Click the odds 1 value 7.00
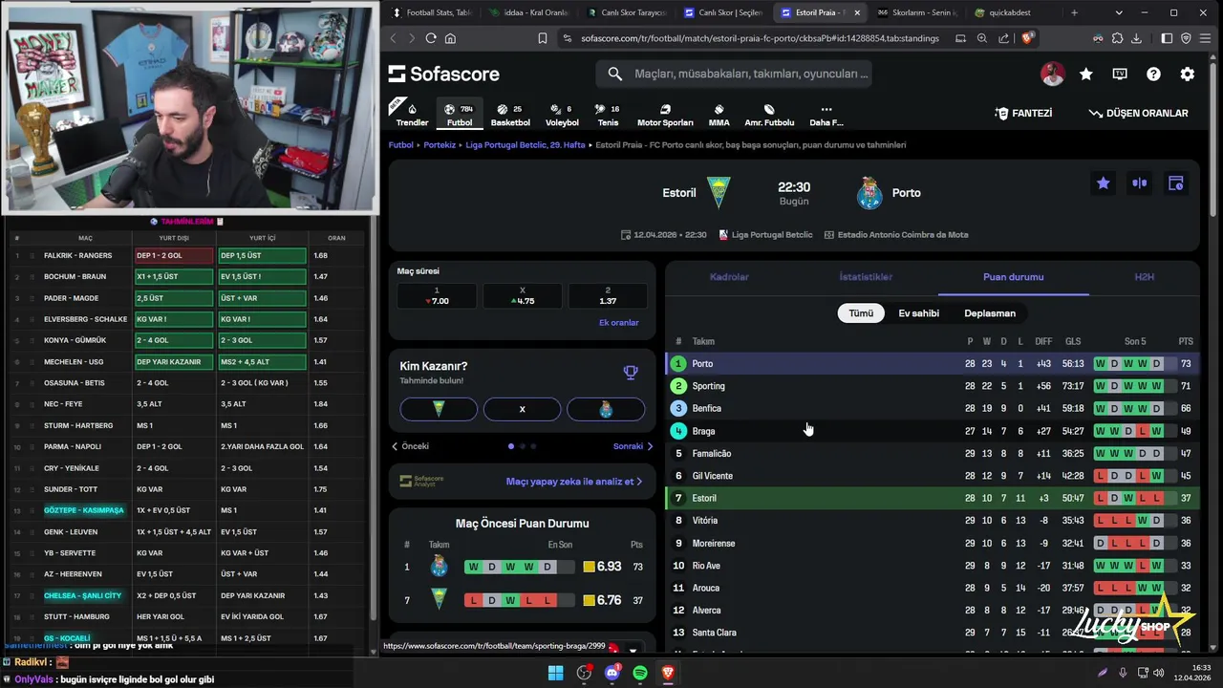This screenshot has height=688, width=1223. pos(438,296)
